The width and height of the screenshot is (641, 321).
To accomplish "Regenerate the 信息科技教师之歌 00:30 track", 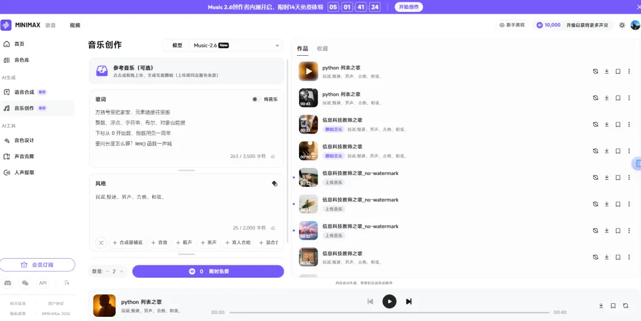I will tap(596, 151).
